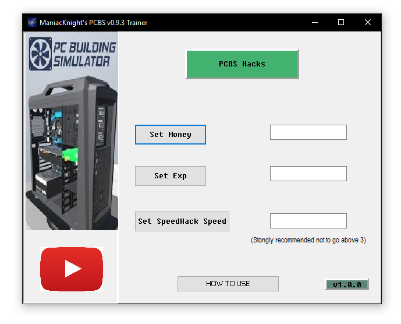
Task: Click the YouTube play button icon
Action: click(72, 269)
